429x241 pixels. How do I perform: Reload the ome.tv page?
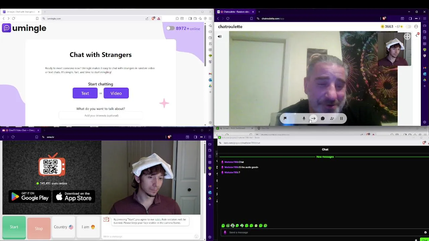tap(13, 137)
